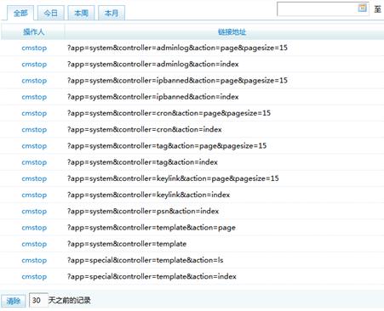Select URL text controller=psn&action=index
This screenshot has height=311, width=384.
coord(143,212)
